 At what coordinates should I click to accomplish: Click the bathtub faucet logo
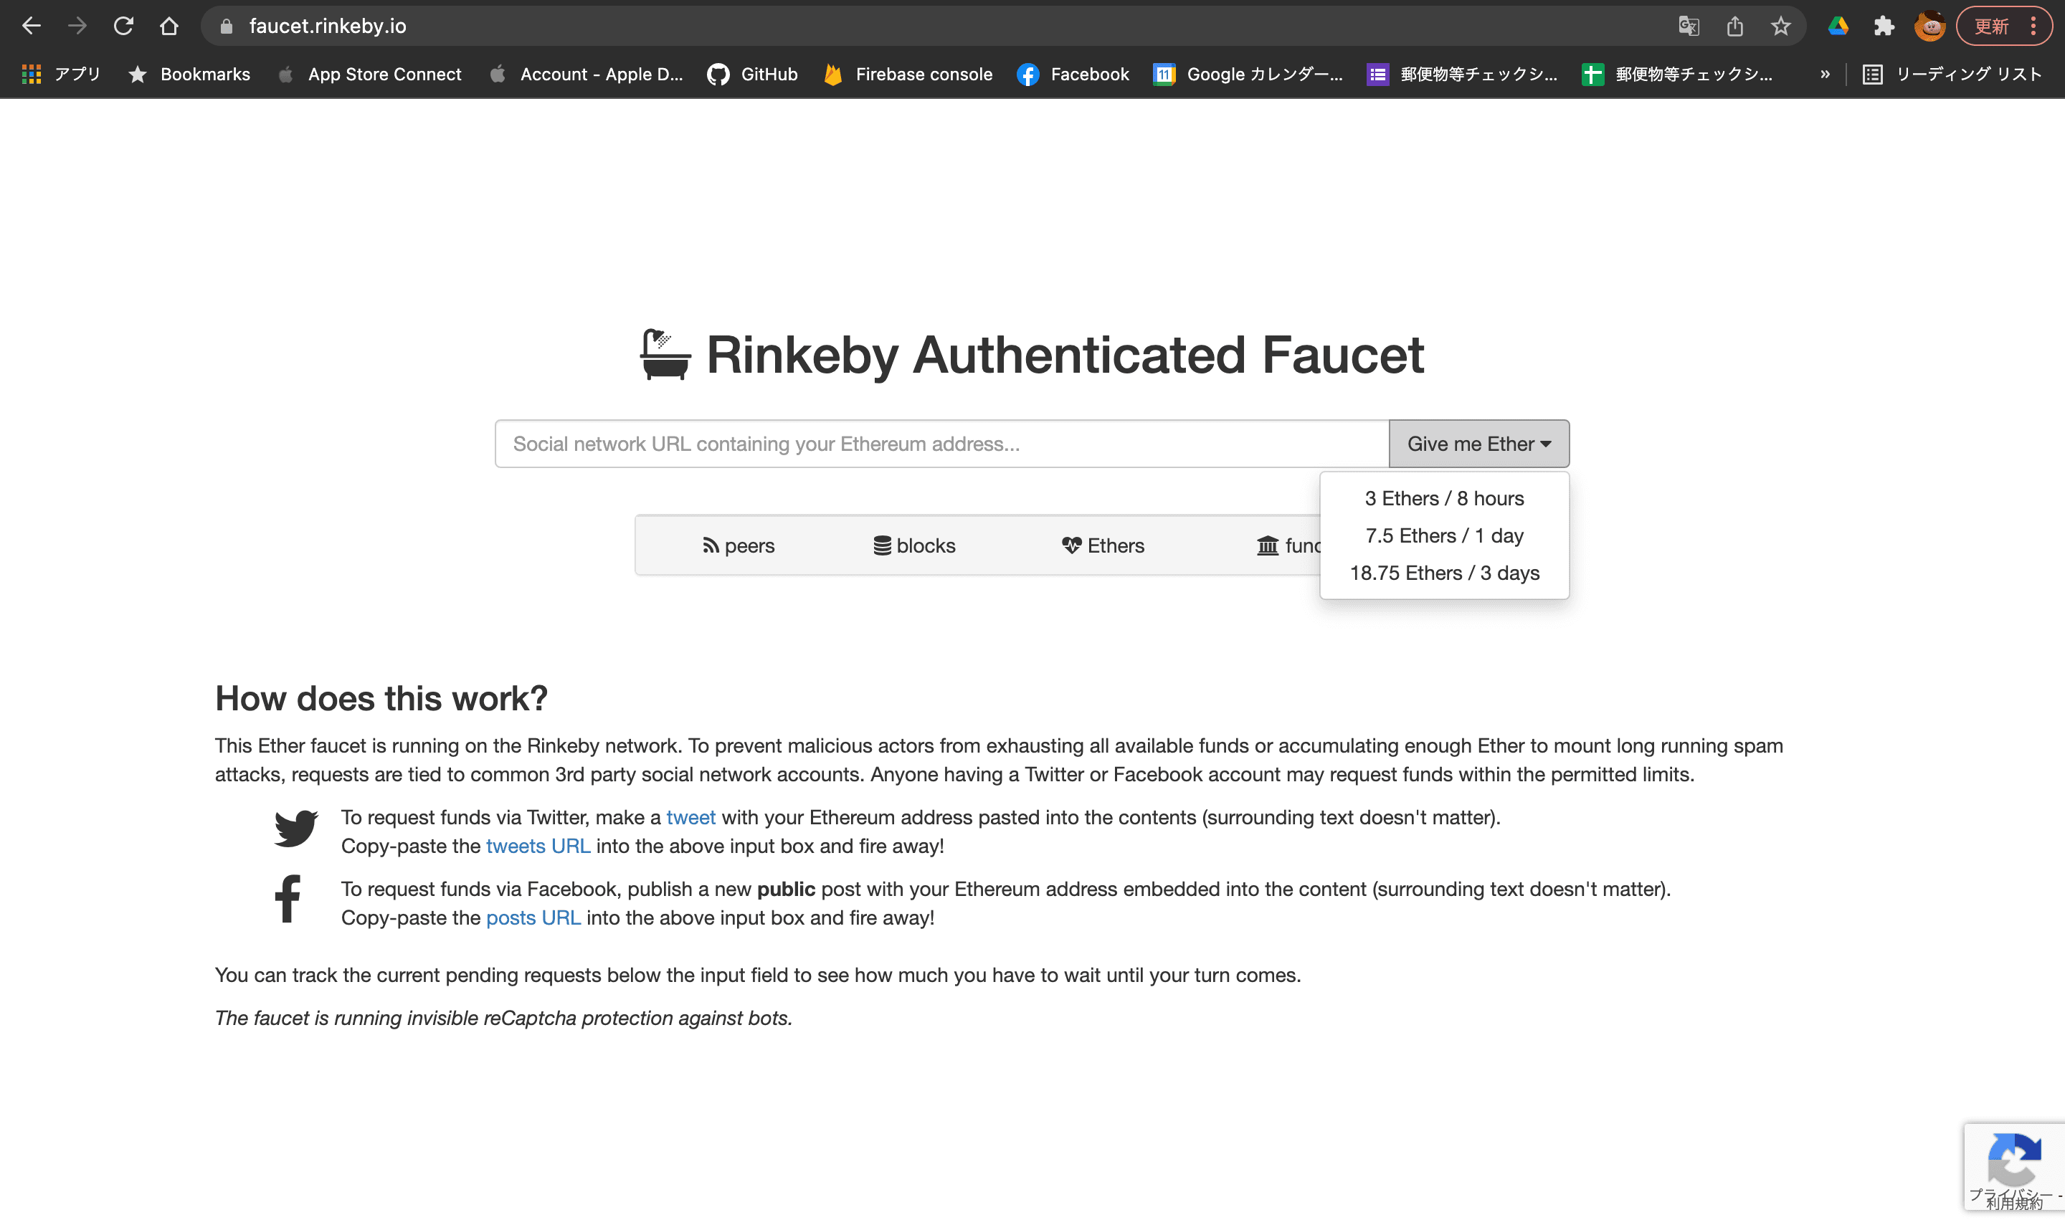point(665,354)
